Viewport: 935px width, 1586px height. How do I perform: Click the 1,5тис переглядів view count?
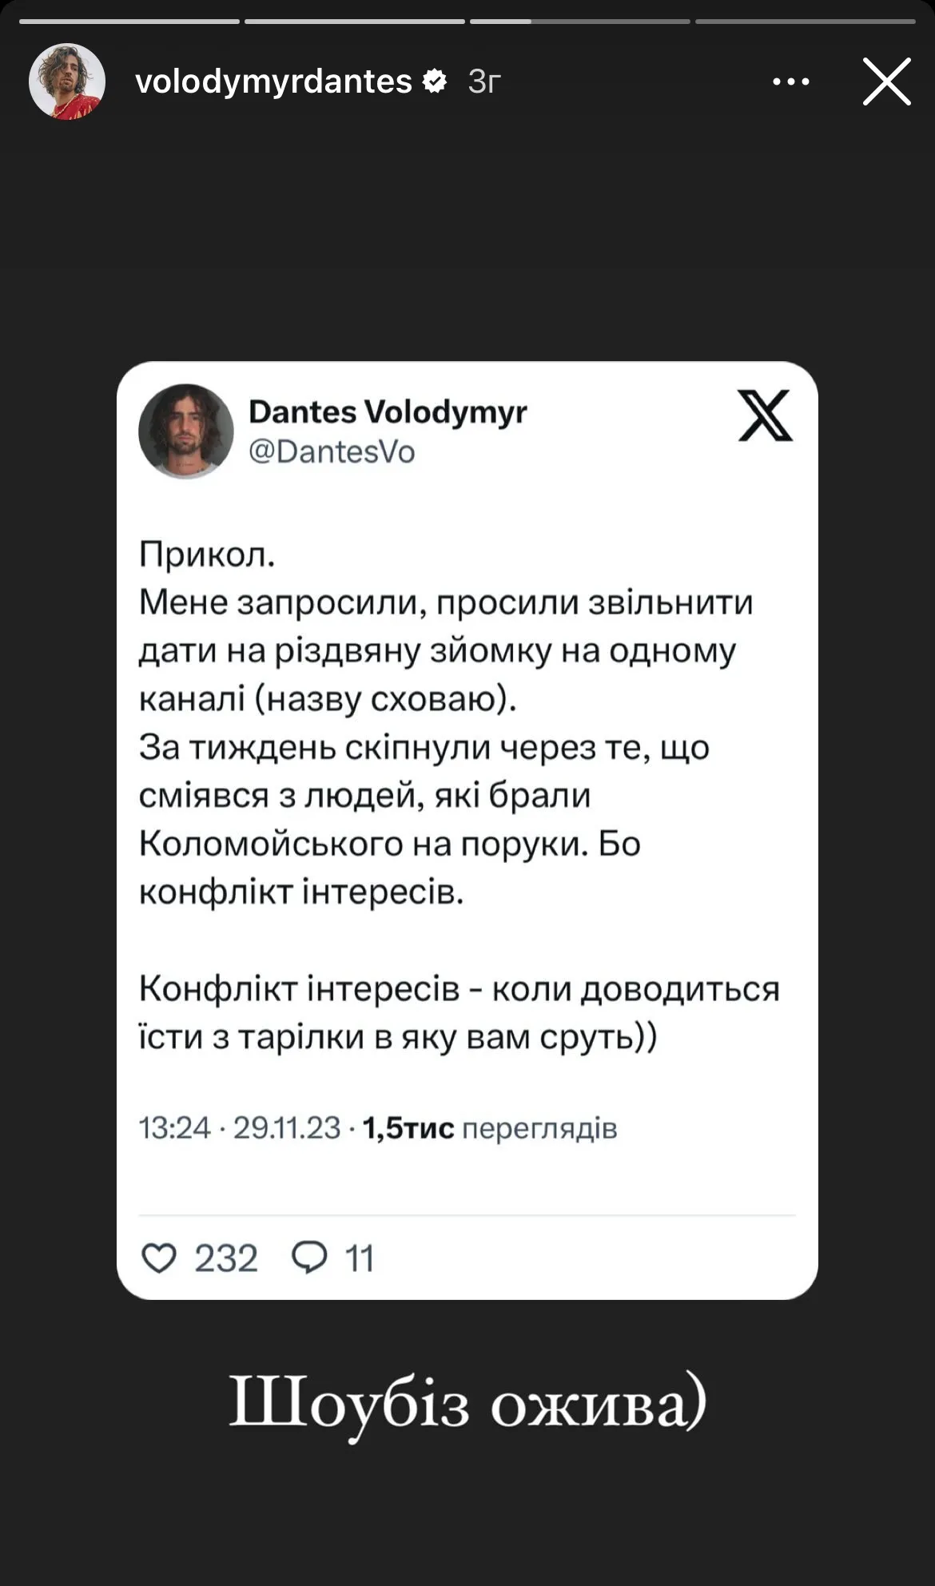coord(490,1128)
